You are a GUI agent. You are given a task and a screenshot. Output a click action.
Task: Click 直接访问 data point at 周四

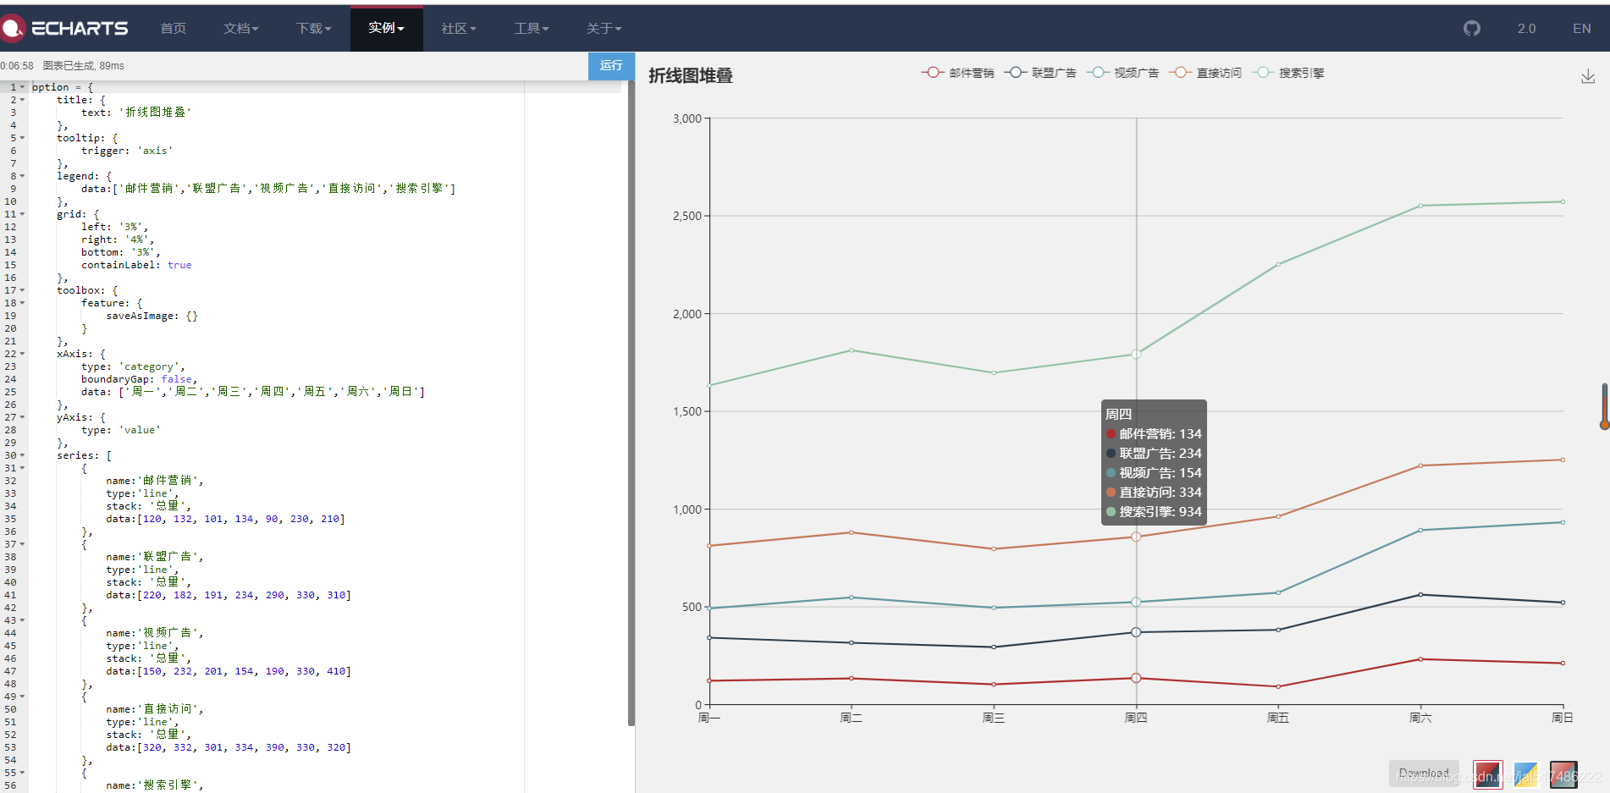click(1136, 537)
